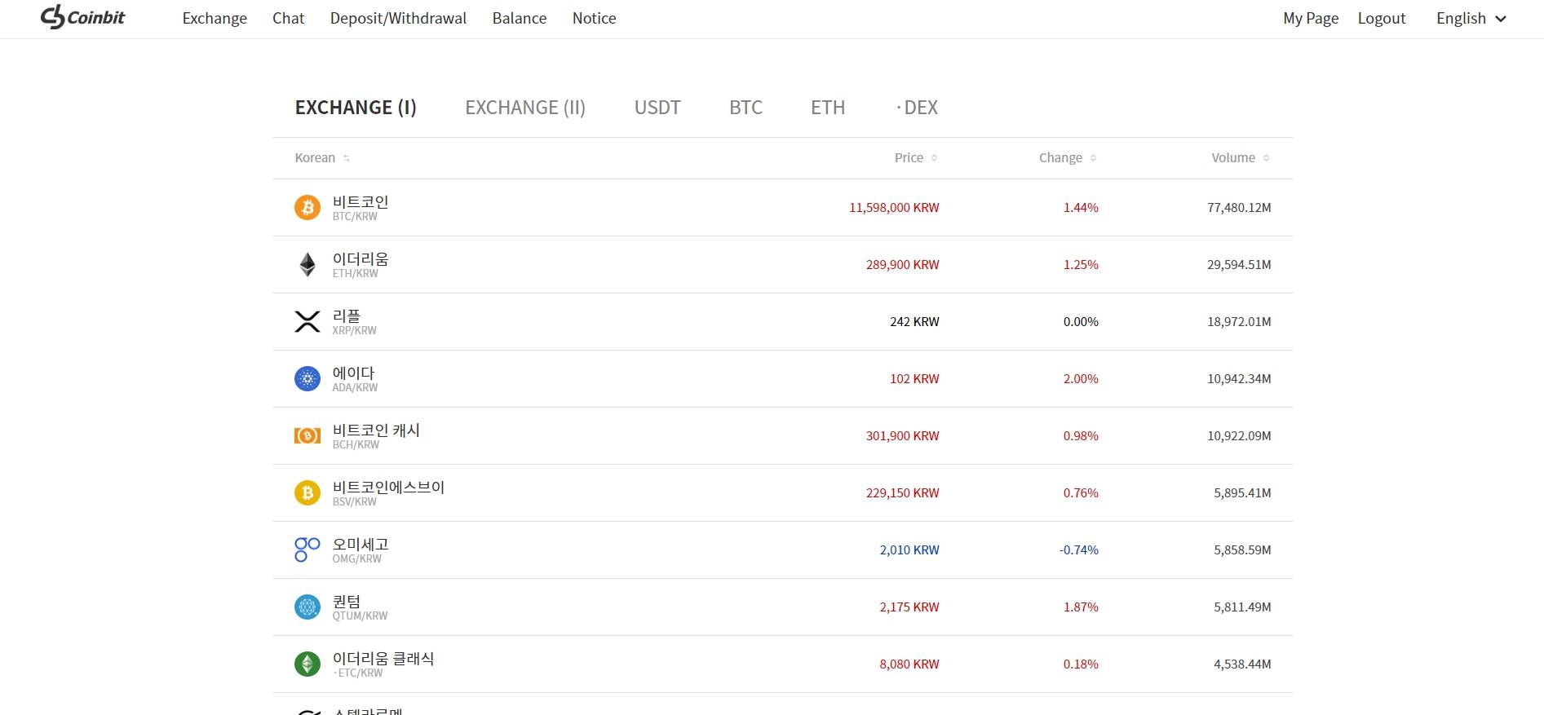Switch to EXCHANGE (I) tab
Viewport: 1544px width, 715px height.
pos(356,108)
